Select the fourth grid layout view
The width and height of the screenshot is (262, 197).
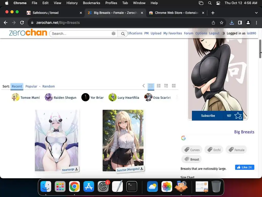pyautogui.click(x=174, y=86)
